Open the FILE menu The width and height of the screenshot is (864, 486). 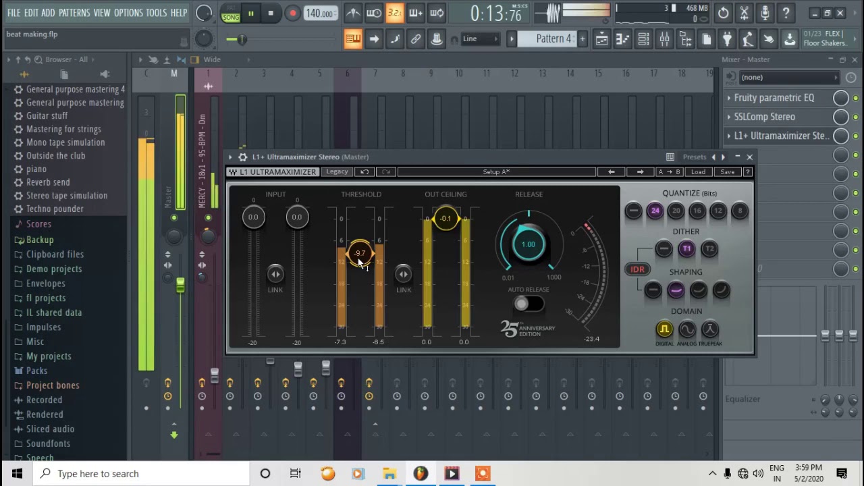click(x=13, y=13)
